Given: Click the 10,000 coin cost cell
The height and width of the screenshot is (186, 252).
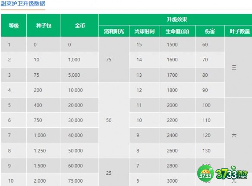Looking at the screenshot, I should 80,90.
